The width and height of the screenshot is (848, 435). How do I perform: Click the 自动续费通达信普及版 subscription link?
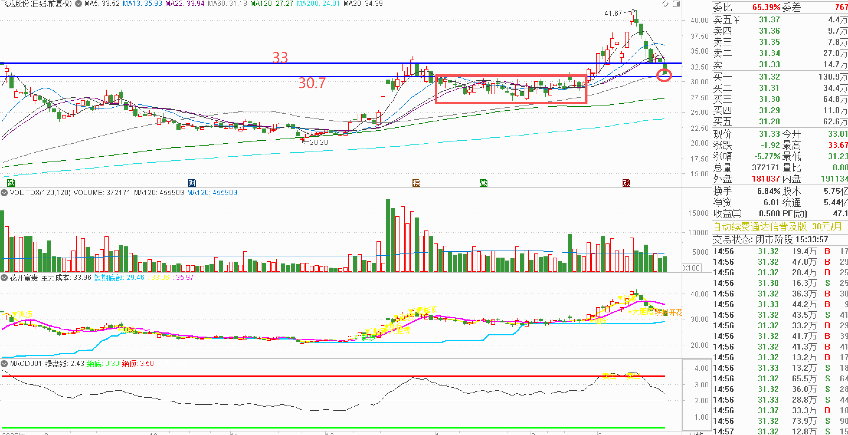(760, 226)
